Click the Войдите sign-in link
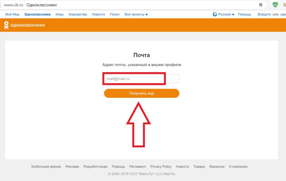 (x=264, y=15)
